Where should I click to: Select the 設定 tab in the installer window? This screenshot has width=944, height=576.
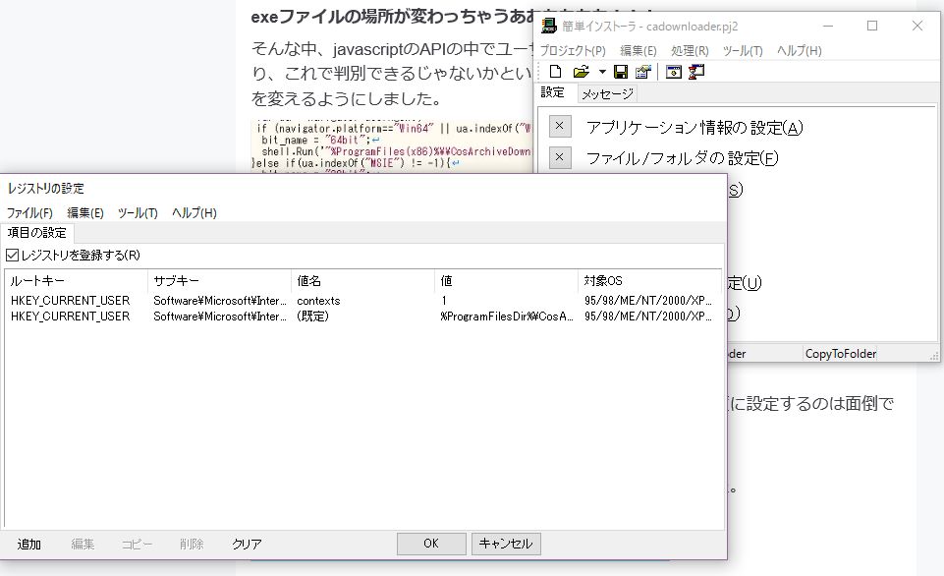(x=552, y=92)
